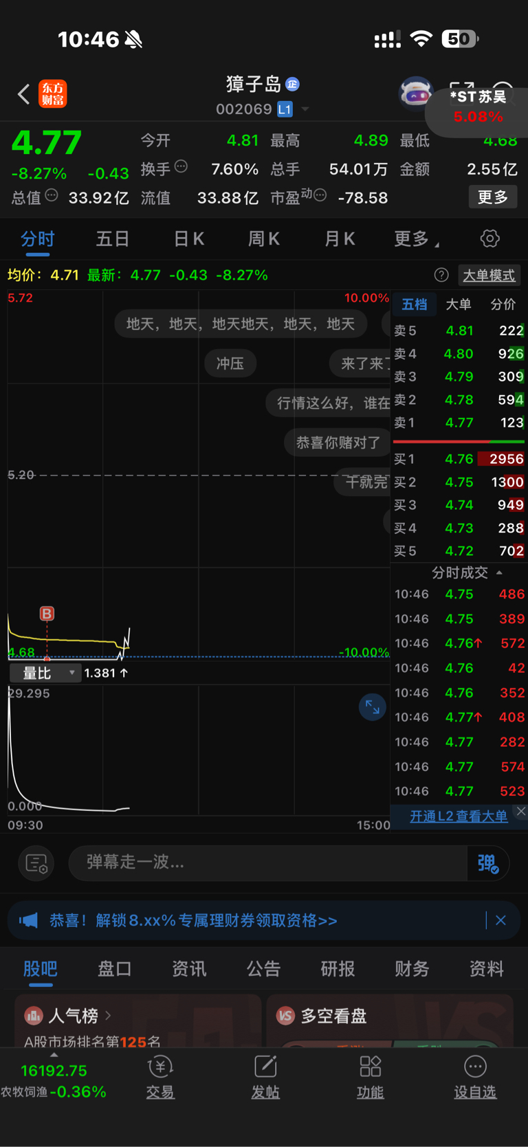
Task: Tap the 10:46 4.77 408 trade row
Action: pyautogui.click(x=459, y=717)
